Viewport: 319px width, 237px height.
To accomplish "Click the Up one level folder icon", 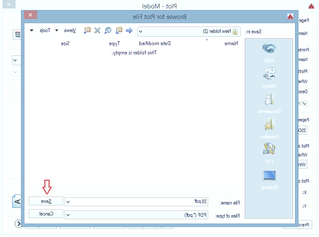I will click(119, 30).
